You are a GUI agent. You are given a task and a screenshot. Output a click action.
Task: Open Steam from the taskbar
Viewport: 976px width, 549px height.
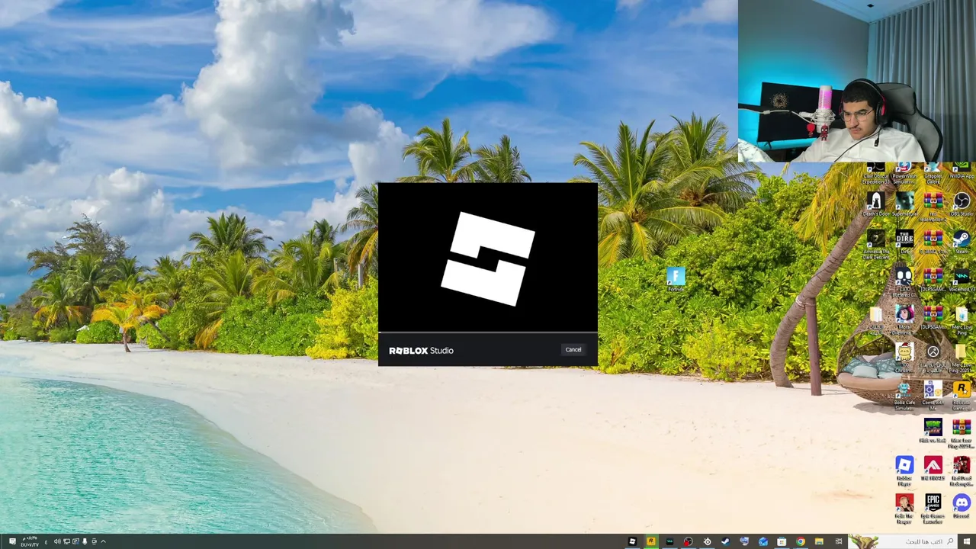[725, 541]
